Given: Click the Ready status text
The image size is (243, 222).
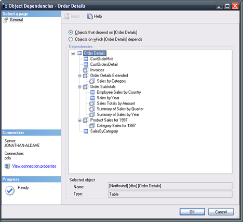Looking at the screenshot, I should 23,187.
